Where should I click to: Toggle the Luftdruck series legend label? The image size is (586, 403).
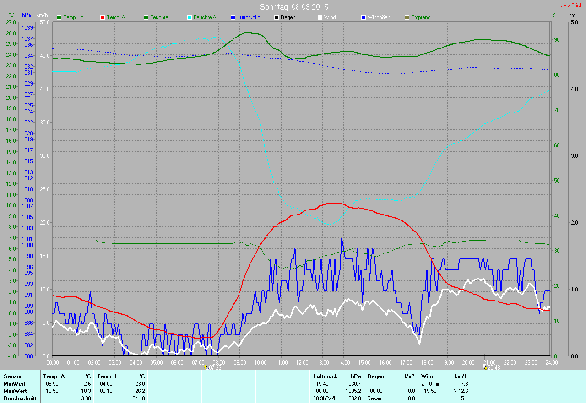click(x=248, y=17)
